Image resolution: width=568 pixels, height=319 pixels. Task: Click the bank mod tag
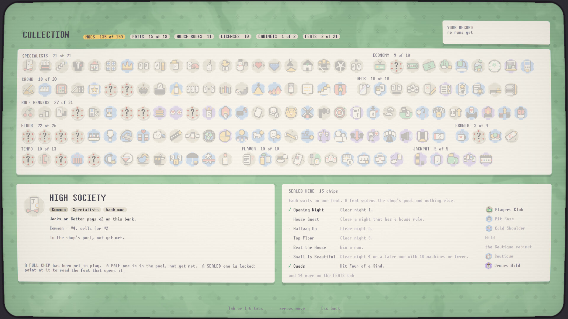[x=115, y=210]
